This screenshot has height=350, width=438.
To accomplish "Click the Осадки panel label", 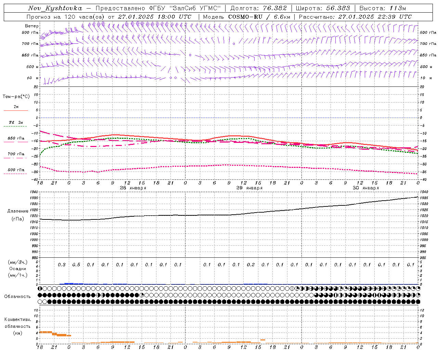I will click(x=18, y=269).
